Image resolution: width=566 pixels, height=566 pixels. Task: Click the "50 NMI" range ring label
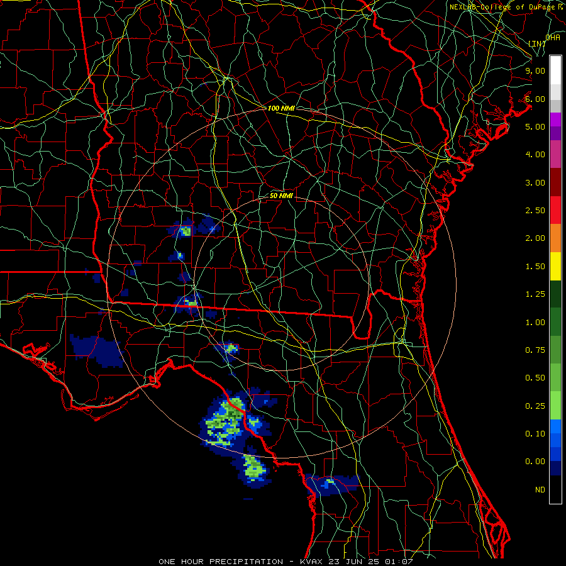(281, 196)
